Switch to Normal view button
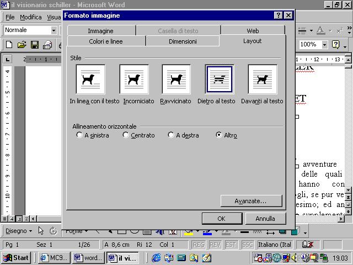 coord(5,219)
